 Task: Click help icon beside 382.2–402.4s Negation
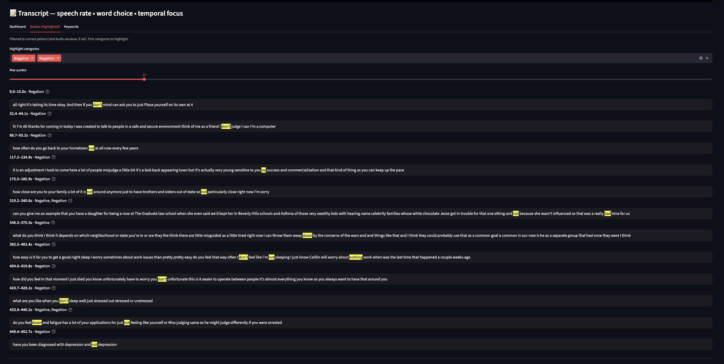coord(54,244)
